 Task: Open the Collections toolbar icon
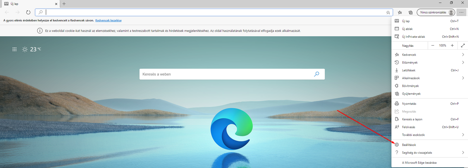coord(411,12)
